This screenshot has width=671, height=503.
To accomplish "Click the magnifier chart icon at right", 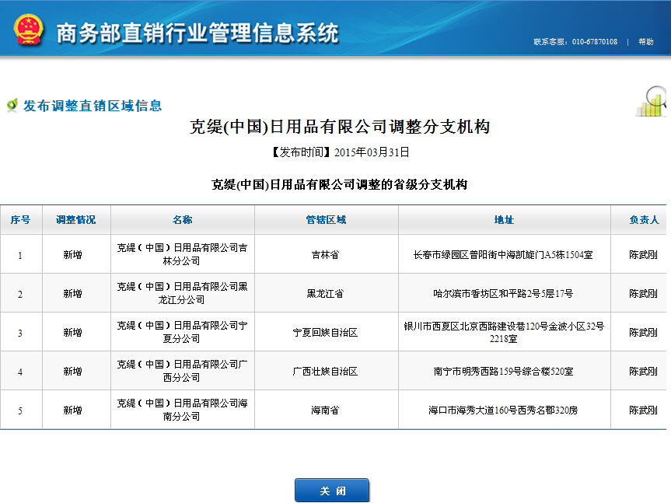I will pyautogui.click(x=652, y=102).
